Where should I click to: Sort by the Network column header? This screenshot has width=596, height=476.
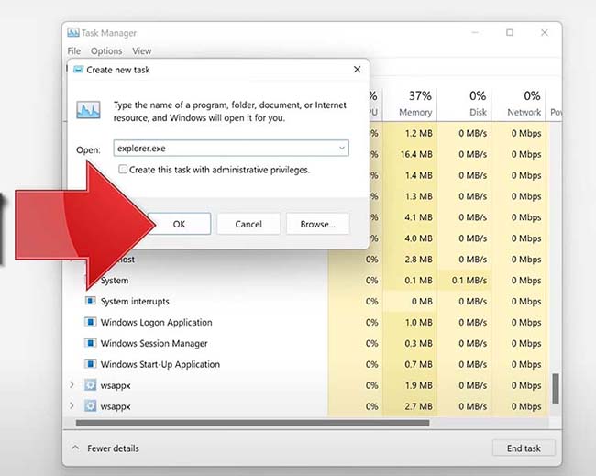[x=518, y=104]
